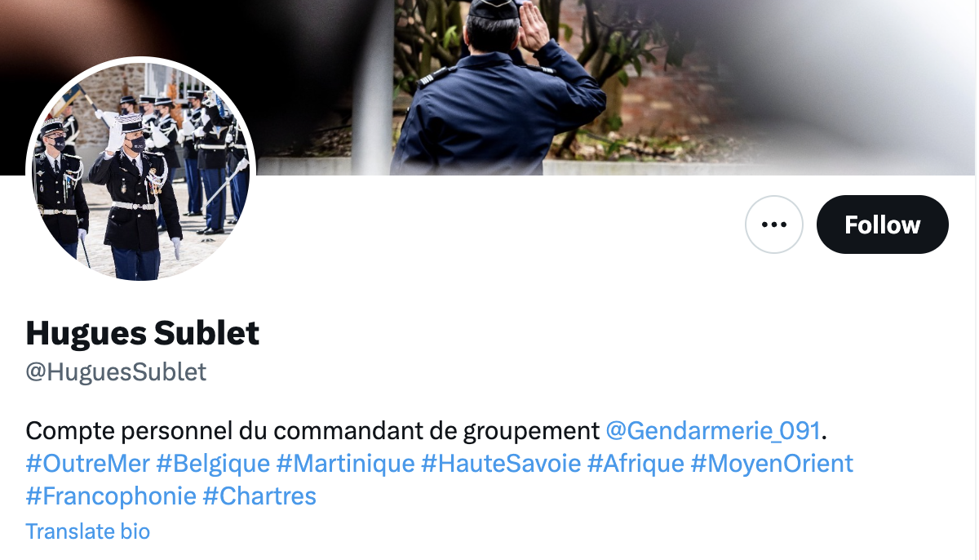Open the #Chartres hashtag
Screen dimensions: 979x560
[x=259, y=496]
